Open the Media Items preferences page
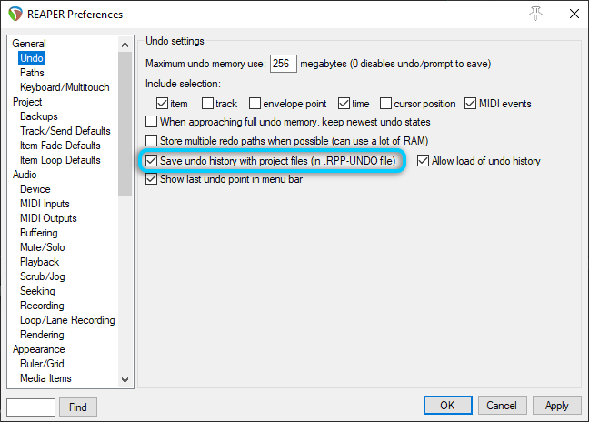 click(45, 378)
